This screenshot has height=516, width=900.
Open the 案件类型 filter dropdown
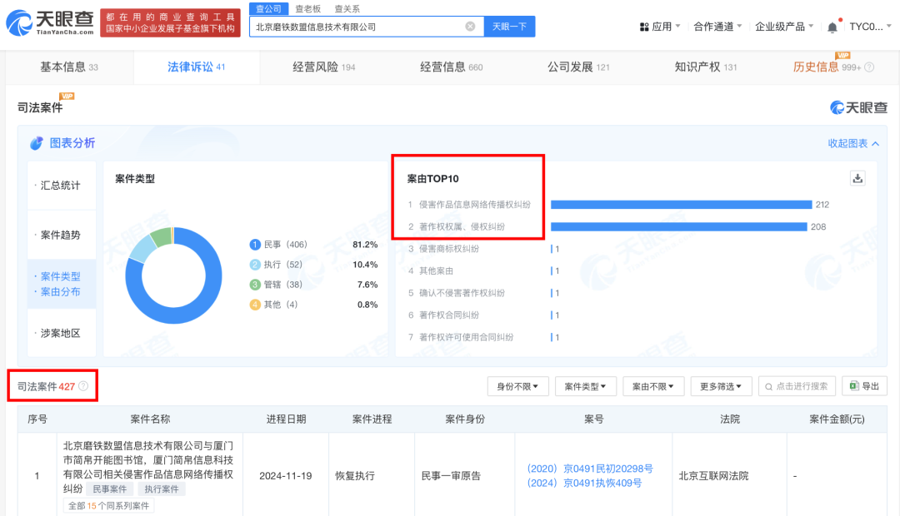tap(586, 386)
